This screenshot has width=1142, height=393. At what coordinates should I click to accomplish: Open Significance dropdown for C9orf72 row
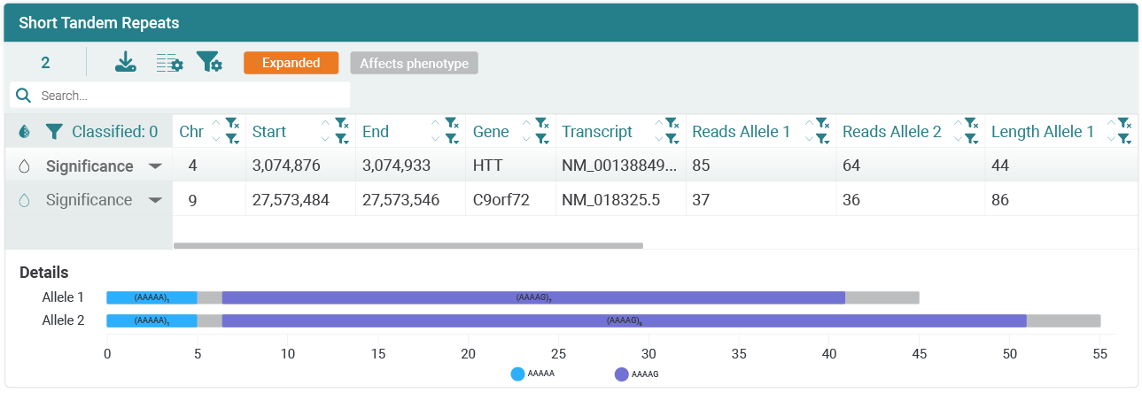(155, 200)
